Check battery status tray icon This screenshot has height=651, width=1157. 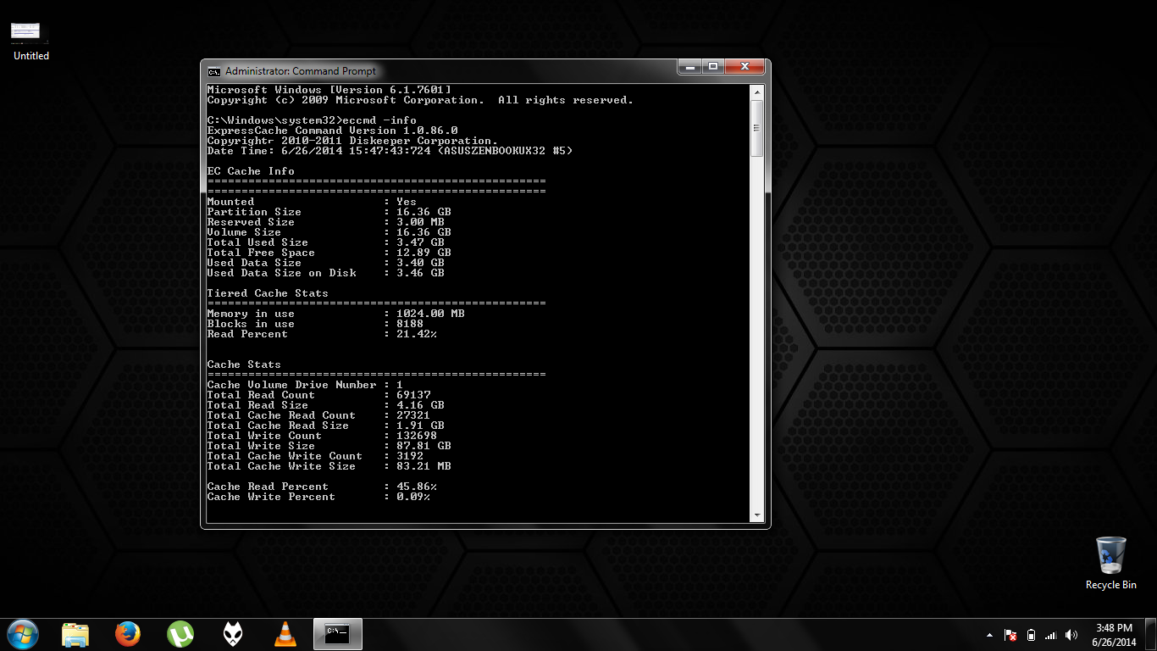1031,635
